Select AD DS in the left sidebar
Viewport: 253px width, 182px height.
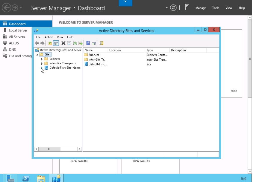pos(14,43)
